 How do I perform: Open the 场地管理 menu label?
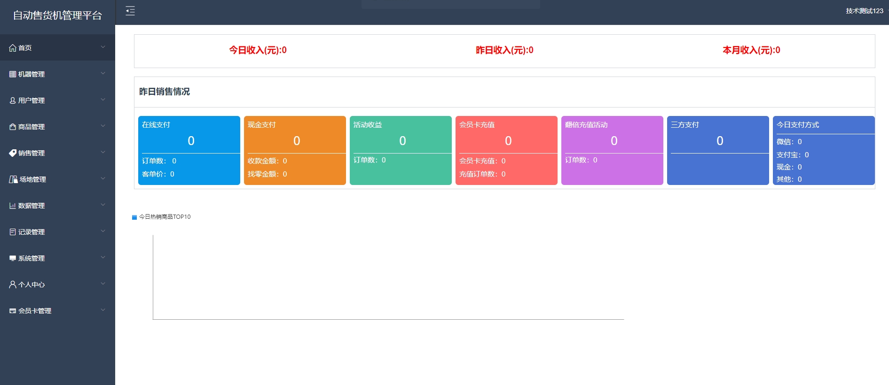click(x=33, y=179)
